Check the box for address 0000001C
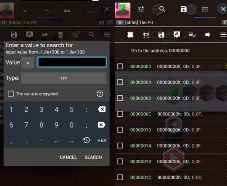Image resolution: width=227 pixels, height=186 pixels. [x=120, y=177]
